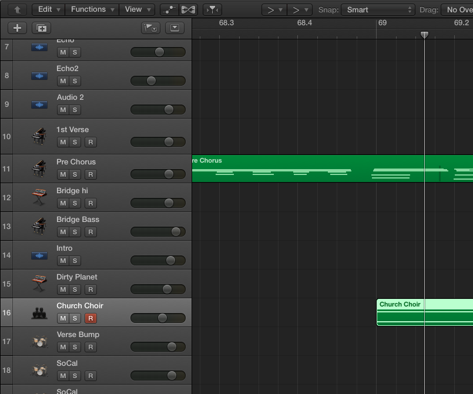This screenshot has height=394, width=473.
Task: Mute the Intro track
Action: [63, 261]
